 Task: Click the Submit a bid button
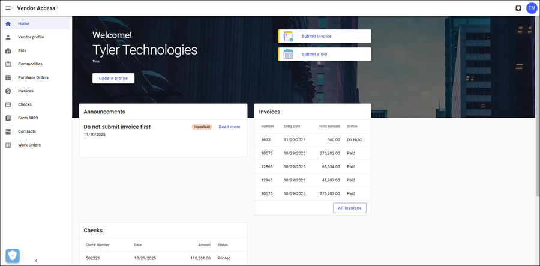[325, 54]
